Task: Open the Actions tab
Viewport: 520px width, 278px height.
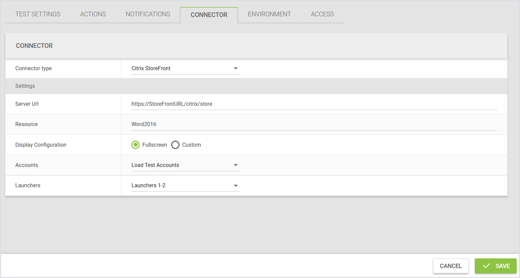Action: 93,14
